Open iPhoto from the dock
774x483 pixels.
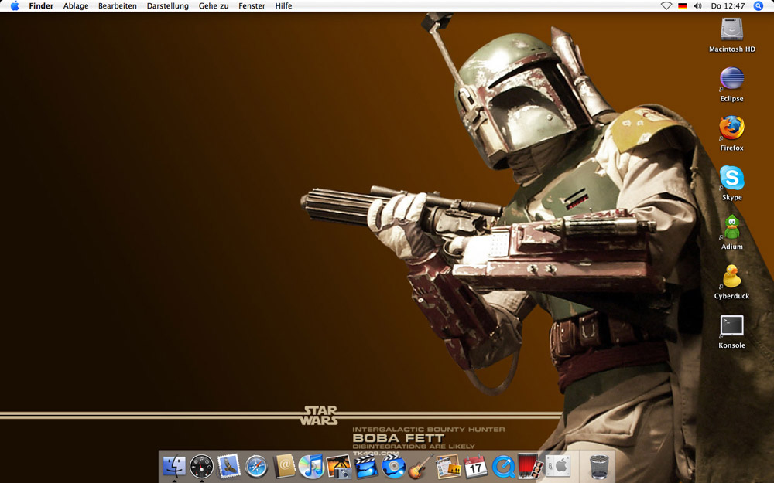(x=339, y=466)
